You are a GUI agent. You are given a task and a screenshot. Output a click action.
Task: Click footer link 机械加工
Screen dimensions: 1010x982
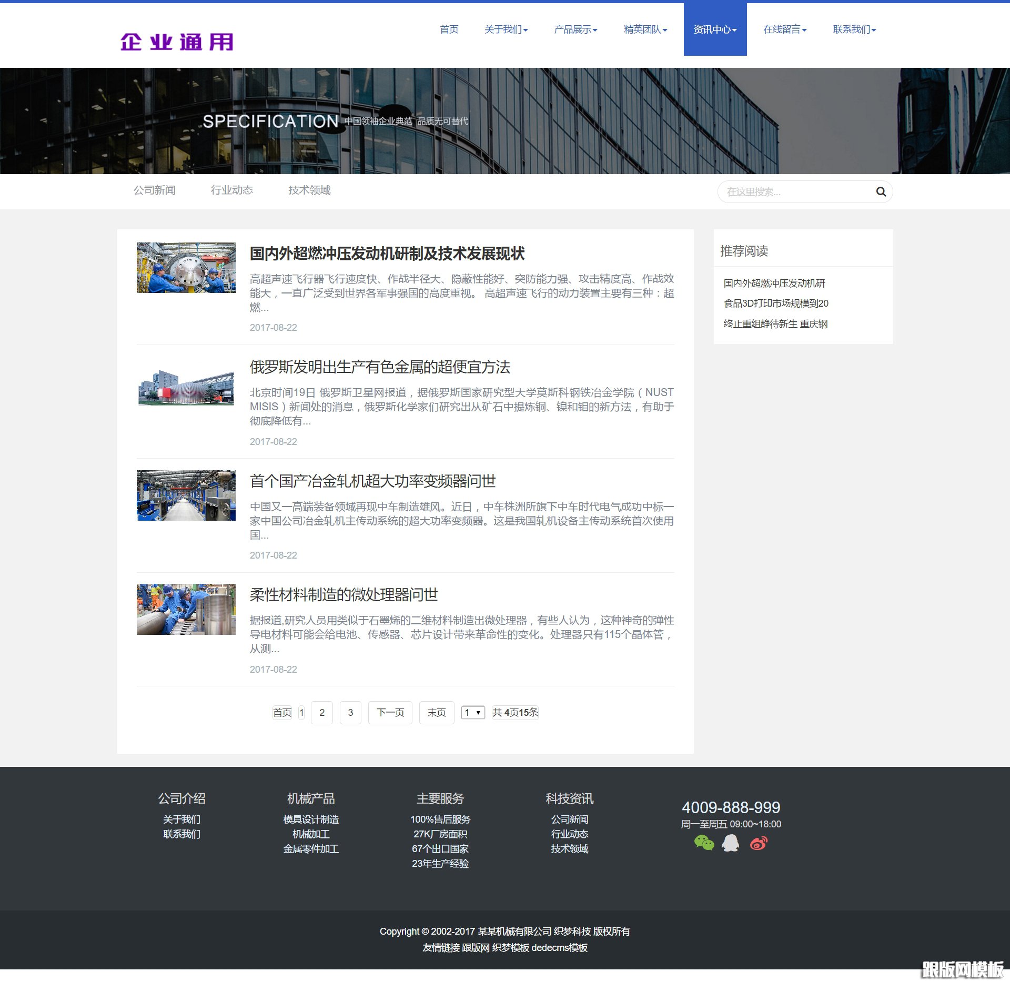[x=311, y=834]
